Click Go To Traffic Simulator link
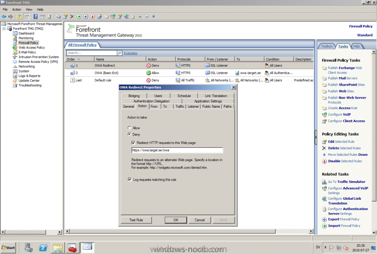The image size is (377, 254). pos(347,182)
